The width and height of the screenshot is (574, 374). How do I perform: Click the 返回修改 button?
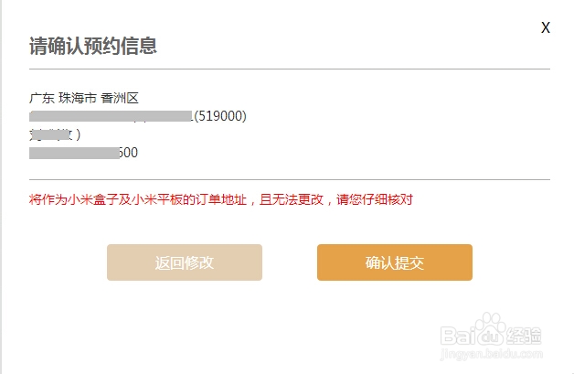185,262
